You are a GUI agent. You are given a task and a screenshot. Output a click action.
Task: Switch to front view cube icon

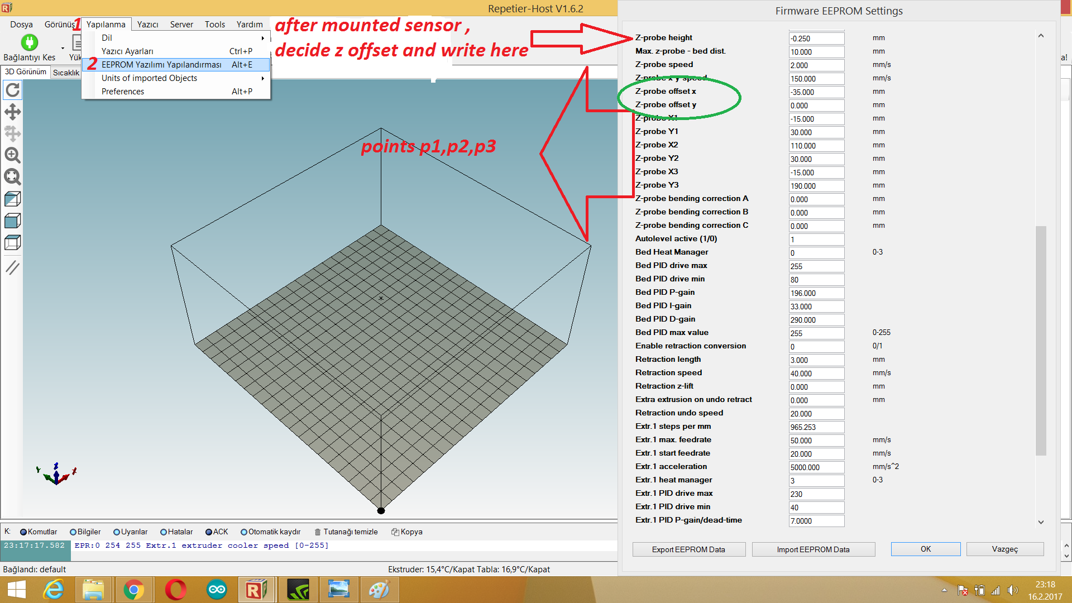[x=12, y=221]
